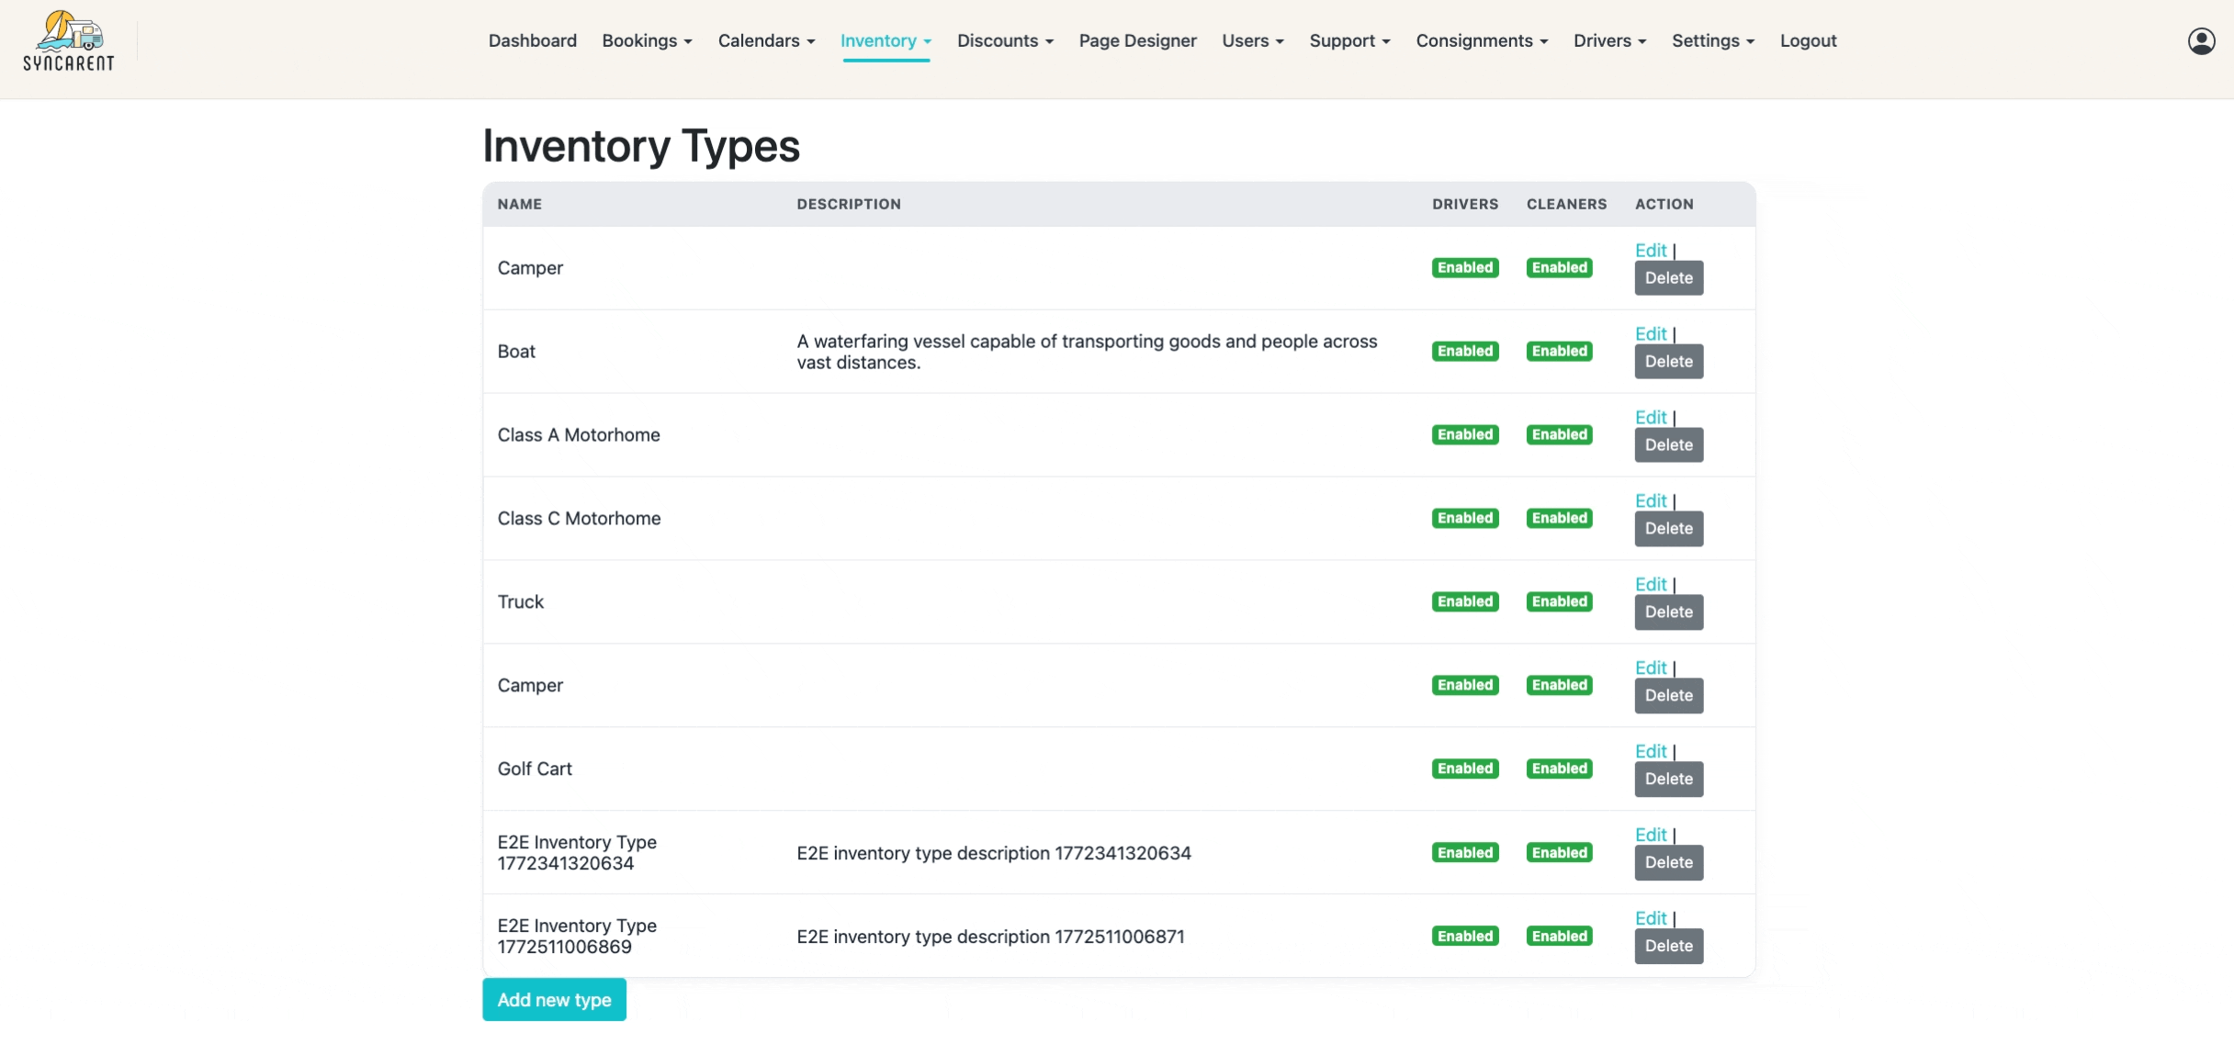
Task: Click the Add new type button
Action: [554, 1000]
